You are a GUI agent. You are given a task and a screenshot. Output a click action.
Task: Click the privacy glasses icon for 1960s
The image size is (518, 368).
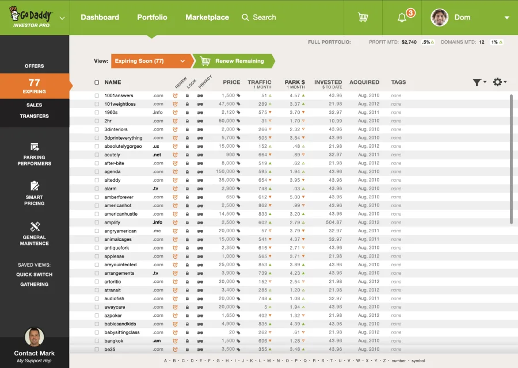[x=200, y=113]
